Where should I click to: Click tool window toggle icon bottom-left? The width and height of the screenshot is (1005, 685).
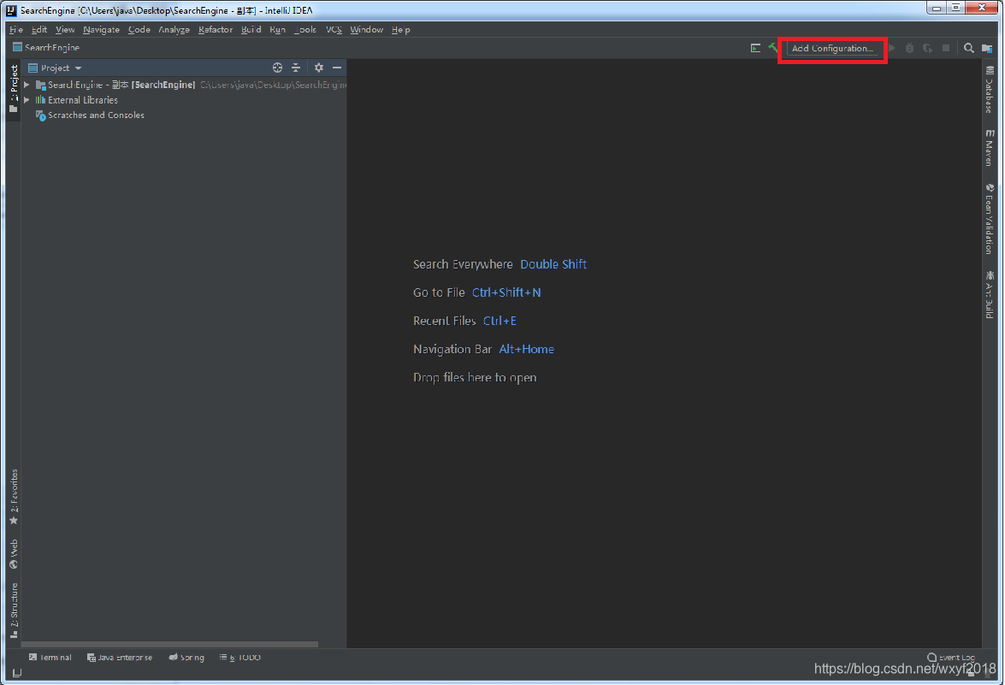(16, 673)
